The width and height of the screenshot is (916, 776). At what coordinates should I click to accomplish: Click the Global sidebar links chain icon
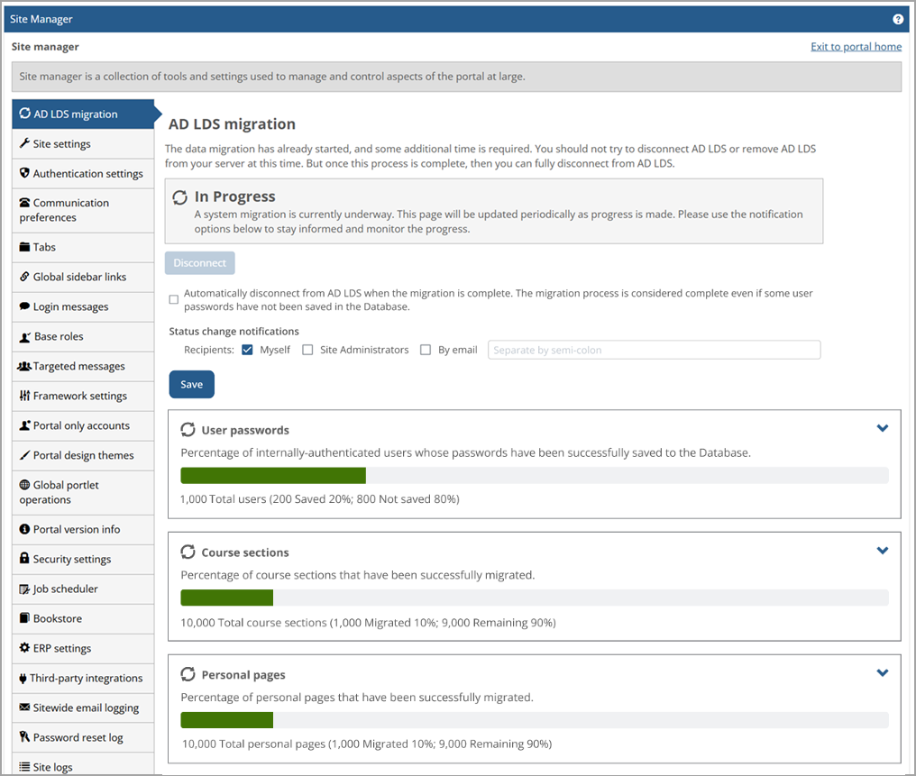point(24,276)
